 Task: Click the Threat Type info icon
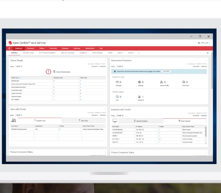[20, 78]
